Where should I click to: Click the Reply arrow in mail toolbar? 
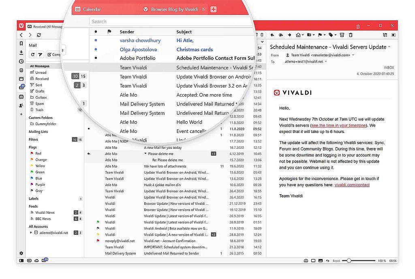272,35
